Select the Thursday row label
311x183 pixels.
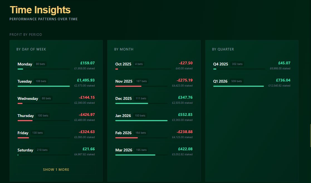pos(26,116)
